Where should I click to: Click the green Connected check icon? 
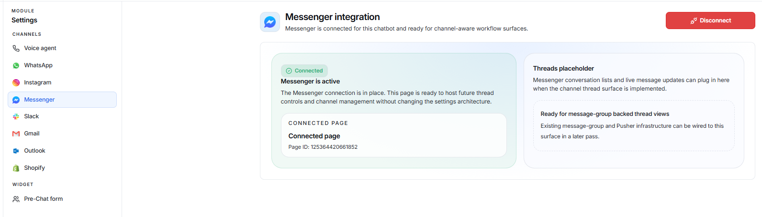[289, 71]
